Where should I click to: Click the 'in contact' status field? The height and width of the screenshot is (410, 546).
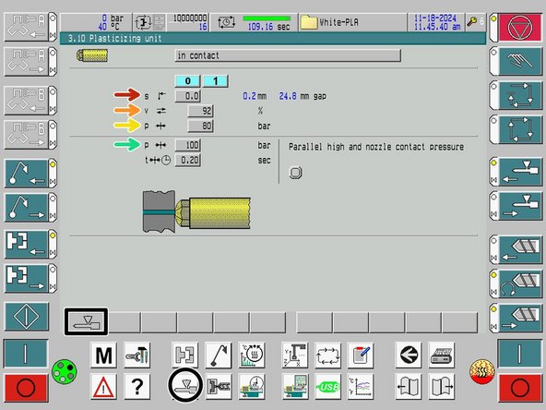tap(288, 55)
